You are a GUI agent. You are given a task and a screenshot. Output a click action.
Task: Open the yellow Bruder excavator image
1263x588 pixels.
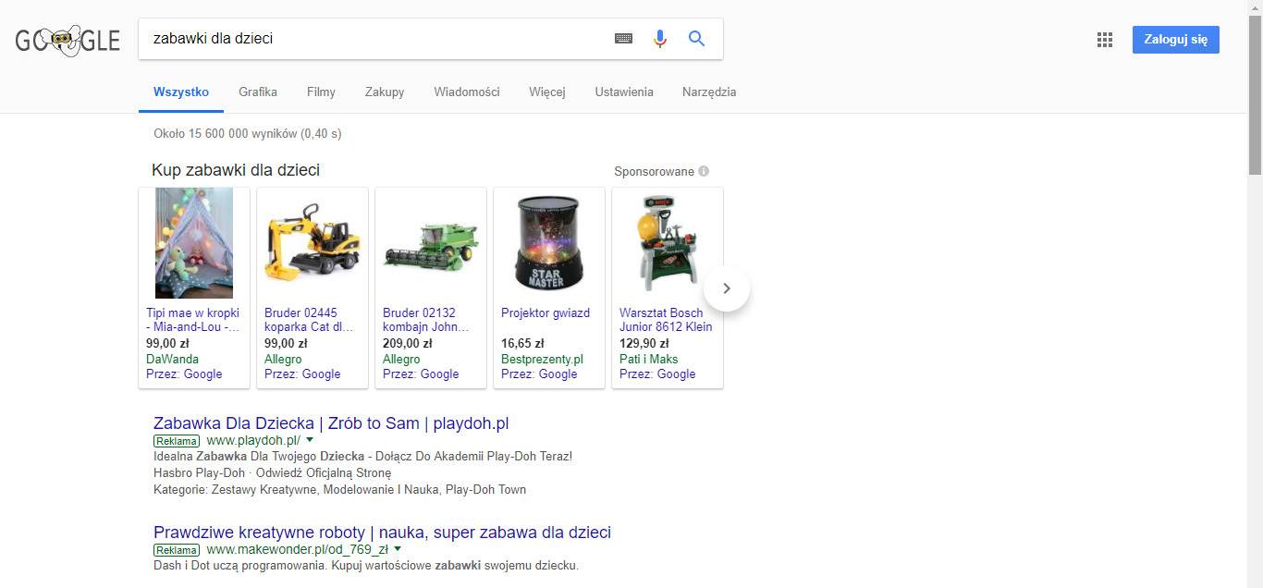(313, 243)
